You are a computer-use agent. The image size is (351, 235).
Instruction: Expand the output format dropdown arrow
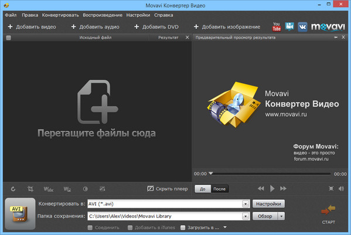(246, 204)
